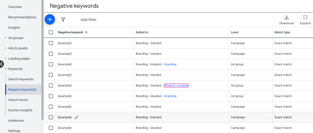The image size is (313, 133).
Task: Open Search terms in sidebar
Action: (x=18, y=100)
